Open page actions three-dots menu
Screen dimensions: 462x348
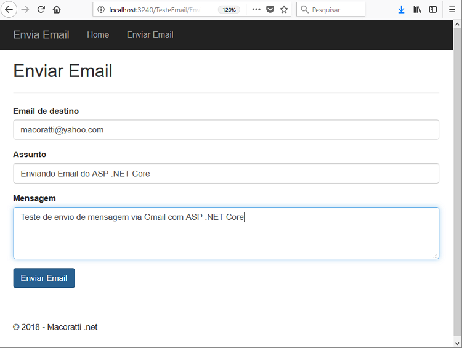pos(256,10)
